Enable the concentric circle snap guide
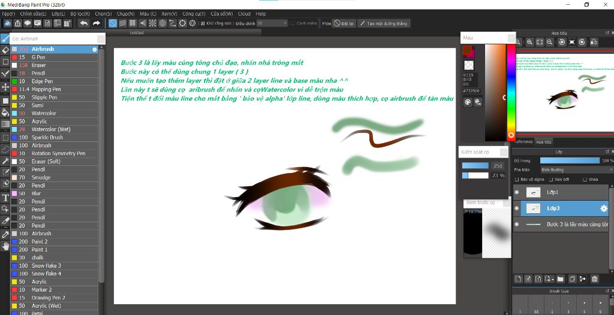The image size is (614, 315). coord(162,23)
